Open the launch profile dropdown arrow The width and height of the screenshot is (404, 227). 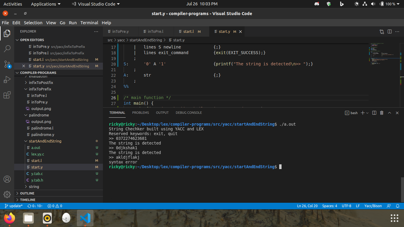click(367, 113)
